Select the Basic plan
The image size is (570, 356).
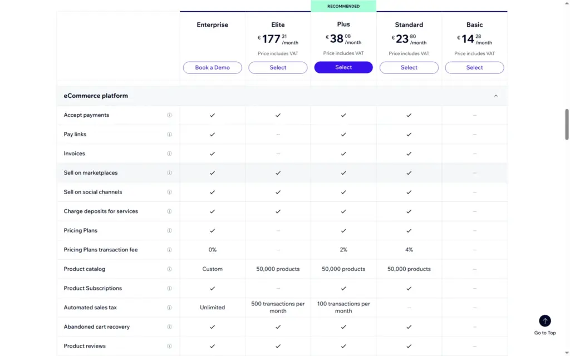pyautogui.click(x=474, y=67)
